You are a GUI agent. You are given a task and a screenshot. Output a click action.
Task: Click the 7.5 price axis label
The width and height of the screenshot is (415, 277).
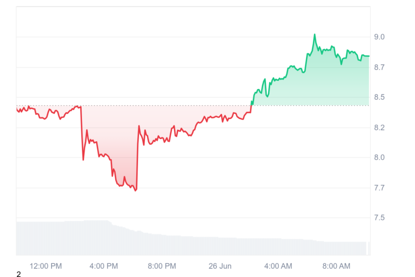pos(379,218)
